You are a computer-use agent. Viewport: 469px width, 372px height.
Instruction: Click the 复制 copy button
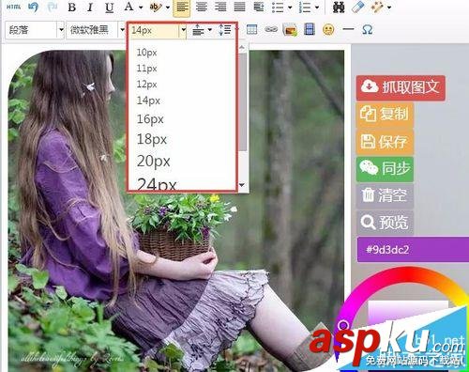[385, 115]
